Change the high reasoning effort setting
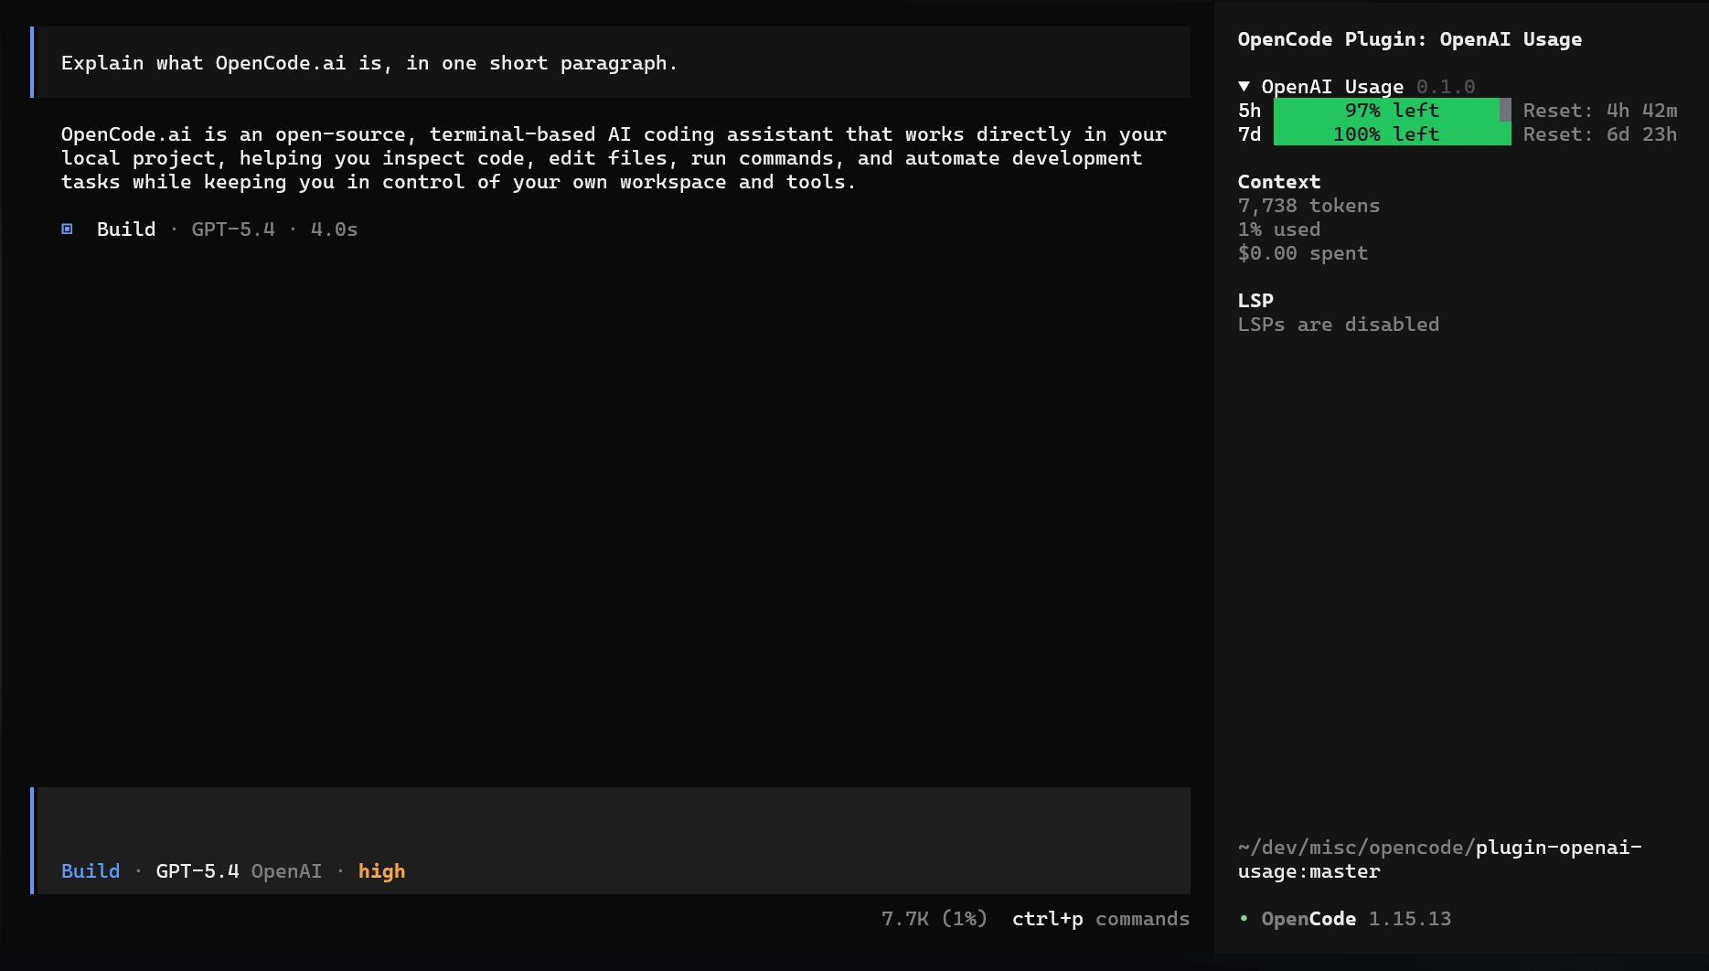The width and height of the screenshot is (1709, 971). (x=381, y=870)
